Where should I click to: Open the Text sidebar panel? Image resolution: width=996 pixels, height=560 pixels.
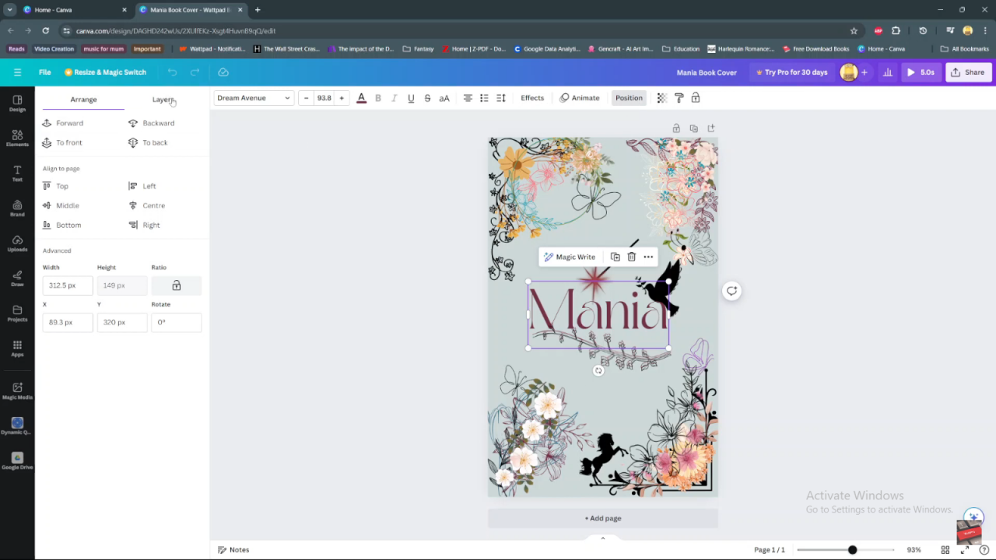(x=17, y=173)
